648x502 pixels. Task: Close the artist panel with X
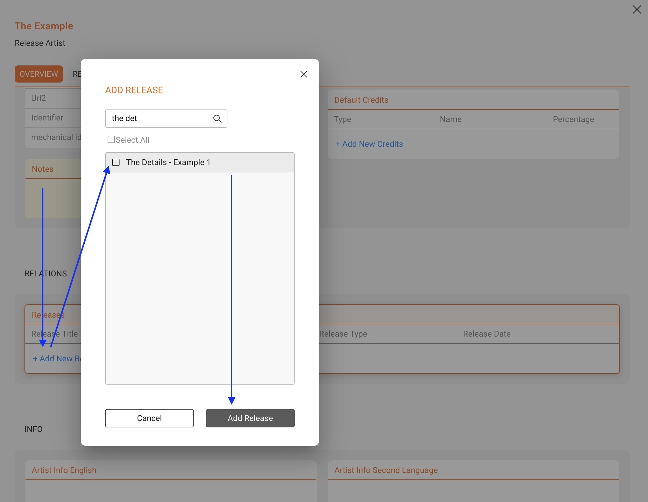coord(637,9)
